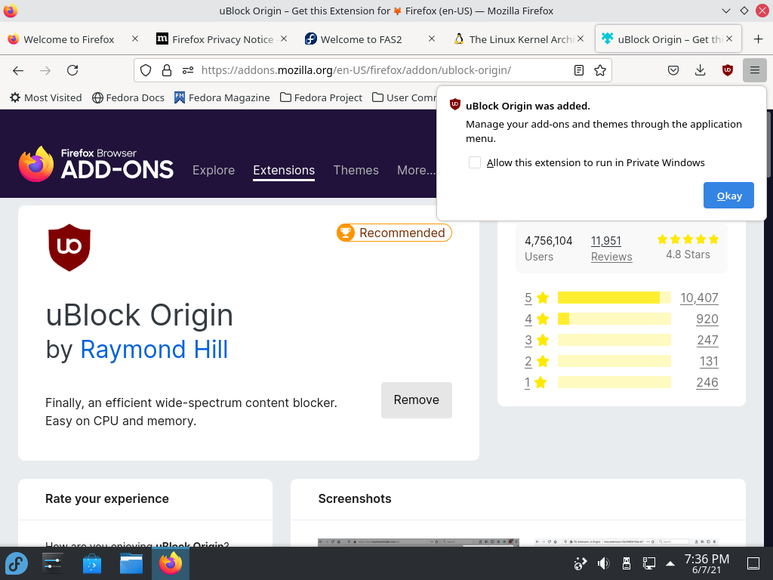Click the three-star rating bar
This screenshot has width=773, height=580.
point(614,340)
